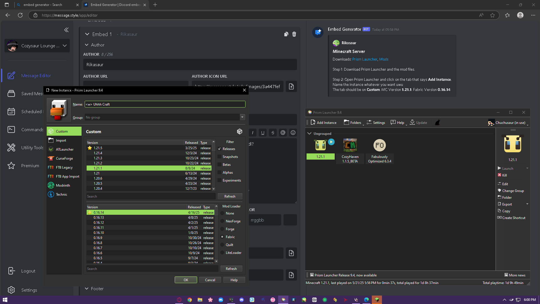Viewport: 540px width, 304px height.
Task: Open message.style Settings in sidebar
Action: [x=22, y=290]
